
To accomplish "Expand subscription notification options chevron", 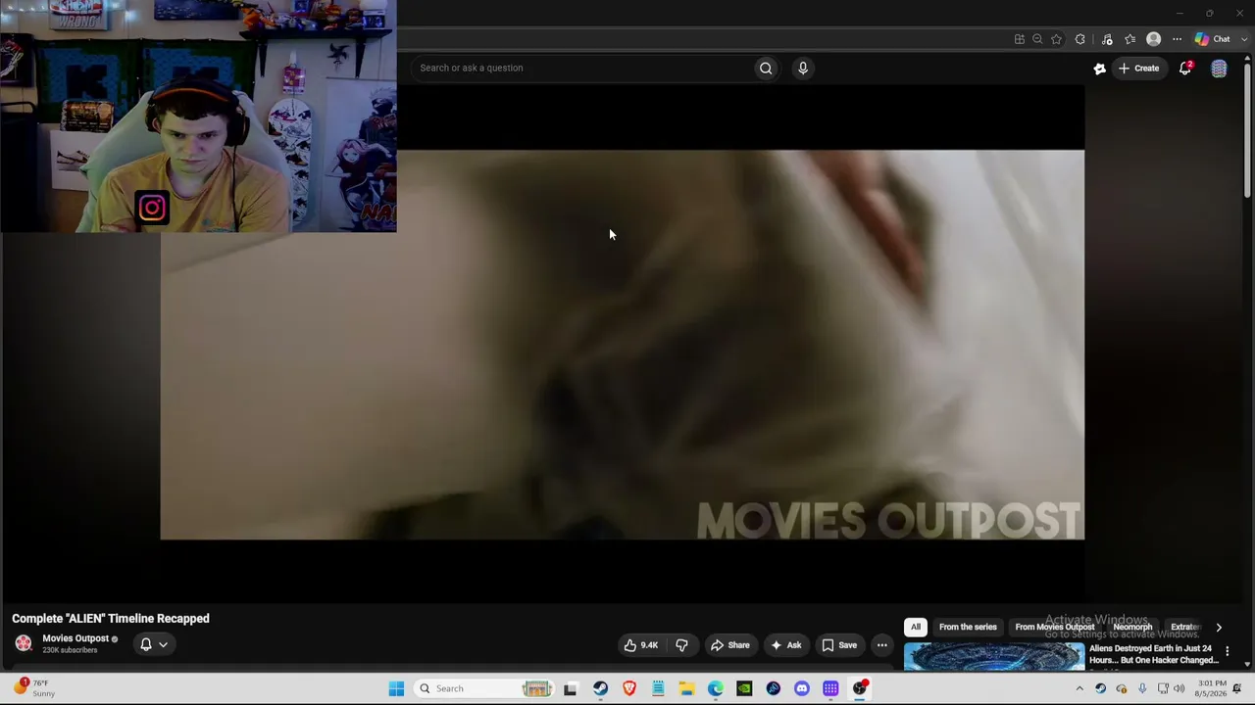I will click(x=163, y=644).
